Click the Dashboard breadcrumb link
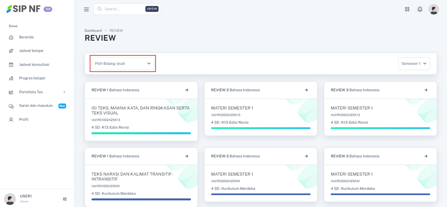The height and width of the screenshot is (207, 447). [x=93, y=30]
